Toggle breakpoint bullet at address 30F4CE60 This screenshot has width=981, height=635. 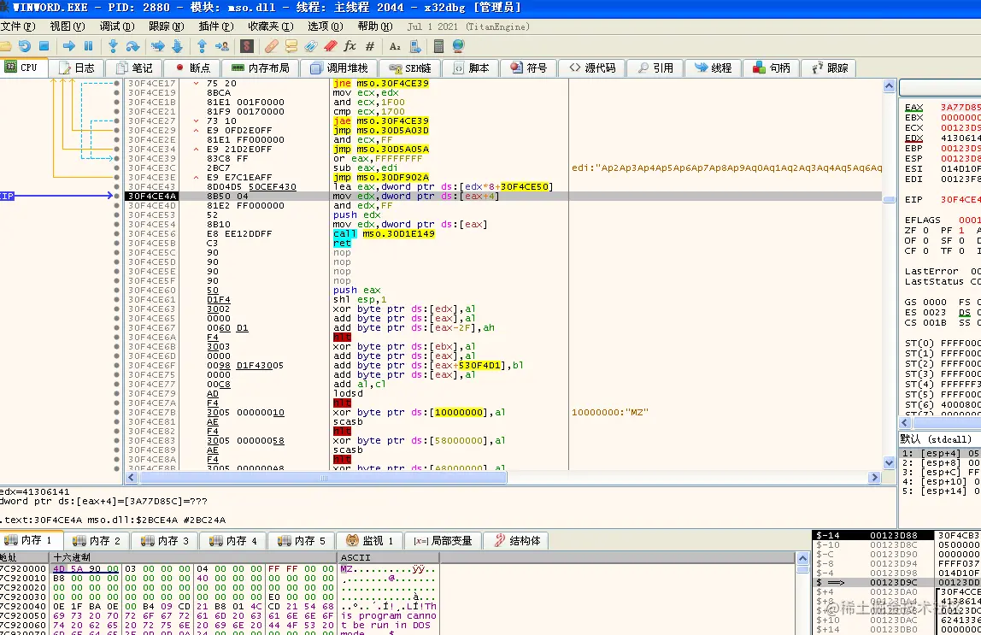(x=117, y=290)
